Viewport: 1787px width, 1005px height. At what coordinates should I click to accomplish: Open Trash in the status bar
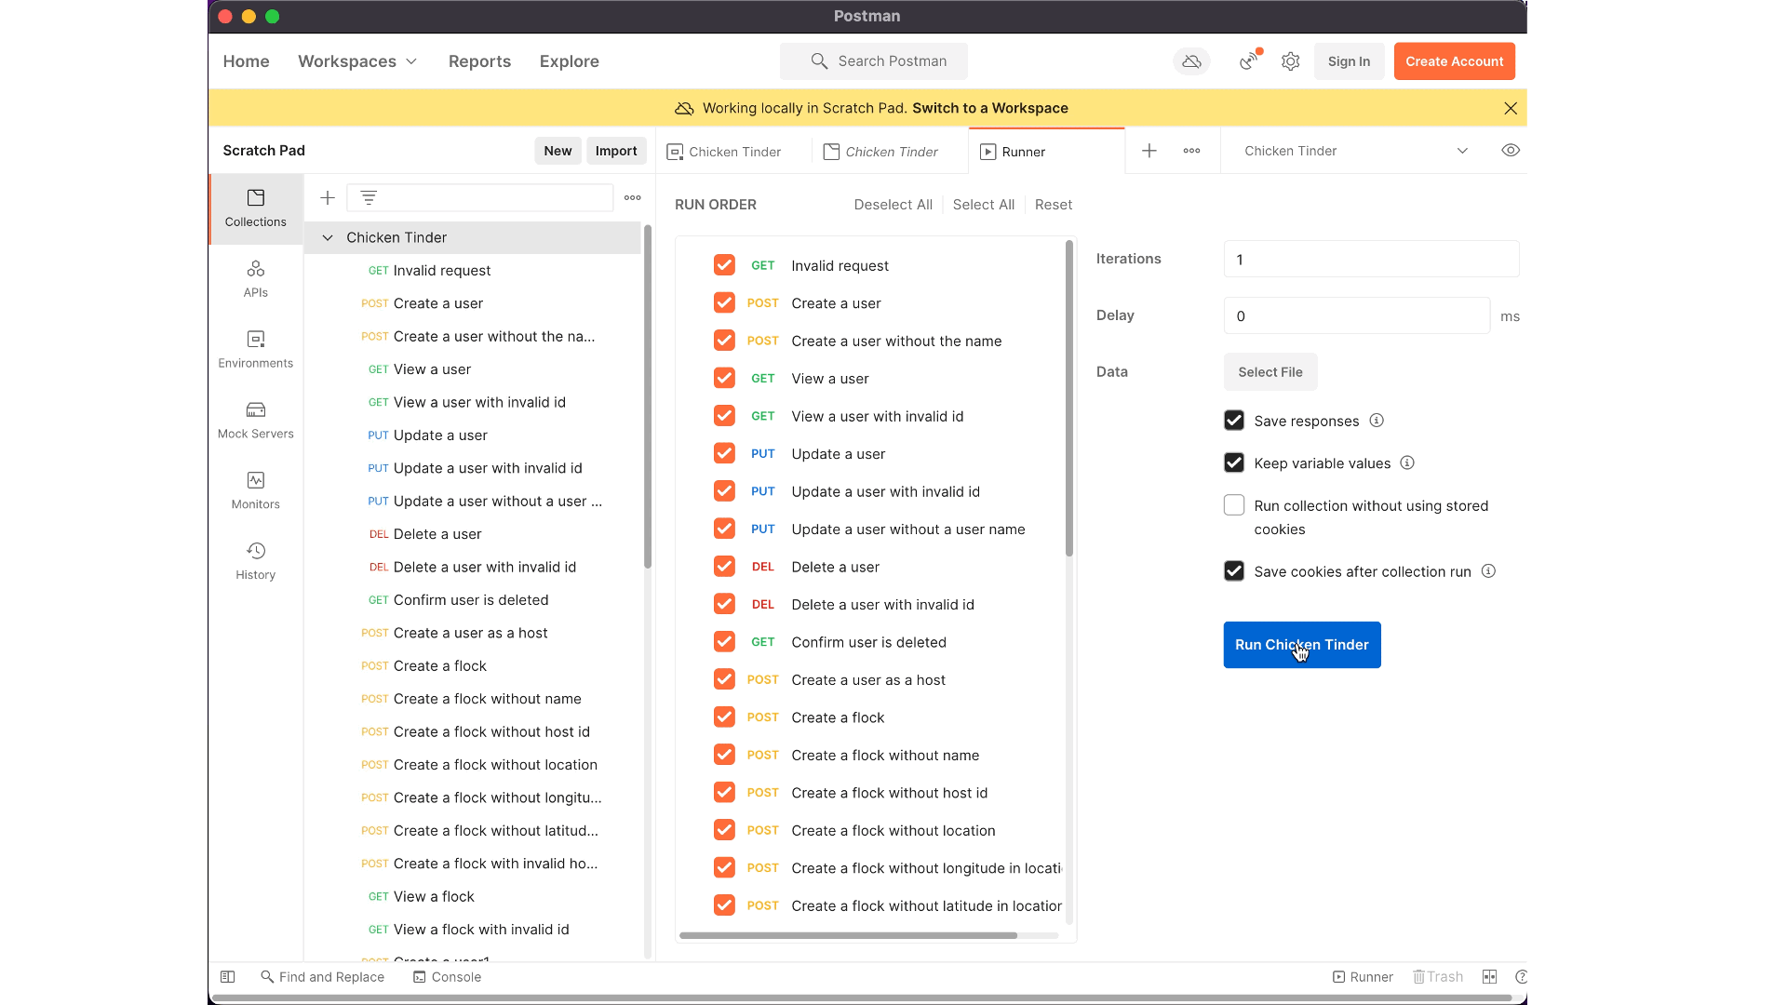(x=1438, y=976)
